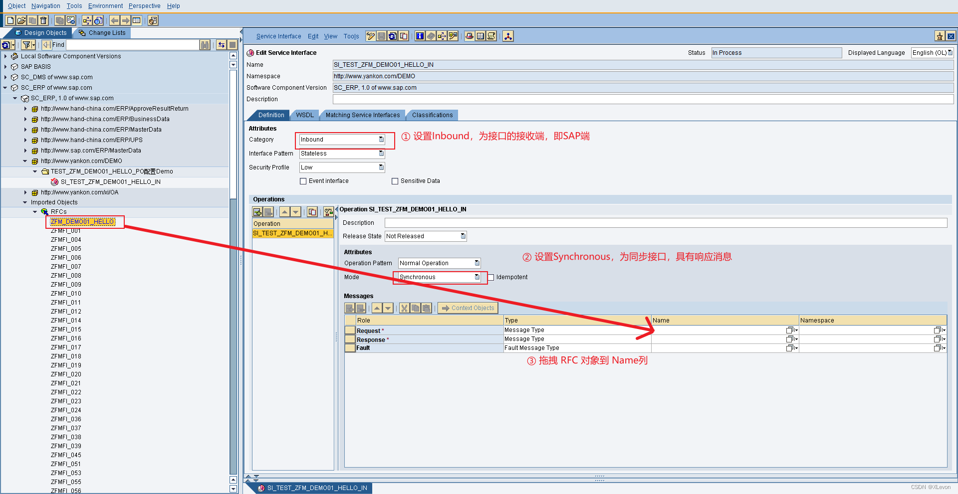Open the Navigation menu
This screenshot has width=958, height=494.
pos(45,5)
